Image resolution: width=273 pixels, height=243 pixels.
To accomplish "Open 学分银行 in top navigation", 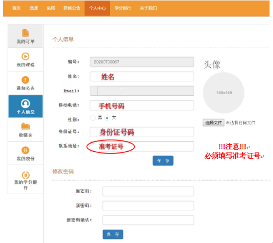I will [x=123, y=8].
